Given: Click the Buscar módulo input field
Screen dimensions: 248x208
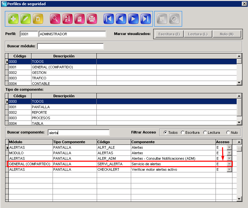Looking at the screenshot, I should tap(70, 46).
